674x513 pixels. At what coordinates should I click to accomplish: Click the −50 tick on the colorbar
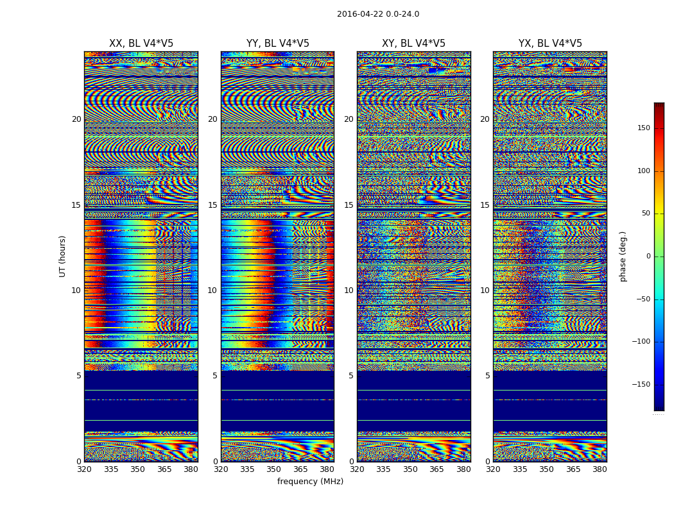pyautogui.click(x=643, y=299)
